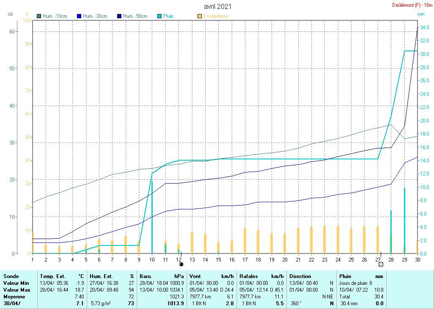Click the full moon icon under day 27
Screen dimensions: 434x309
381,264
